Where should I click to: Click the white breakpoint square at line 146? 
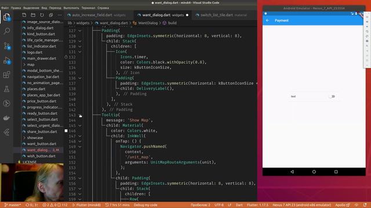click(66, 131)
